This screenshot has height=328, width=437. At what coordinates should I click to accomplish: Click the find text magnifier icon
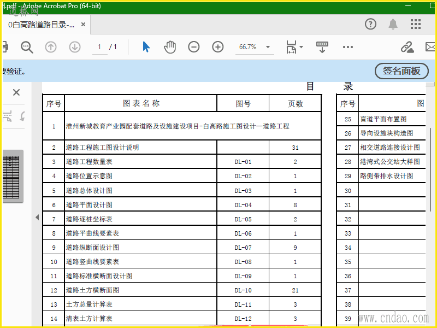tap(27, 47)
